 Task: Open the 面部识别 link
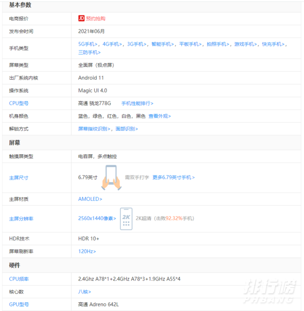pos(127,129)
